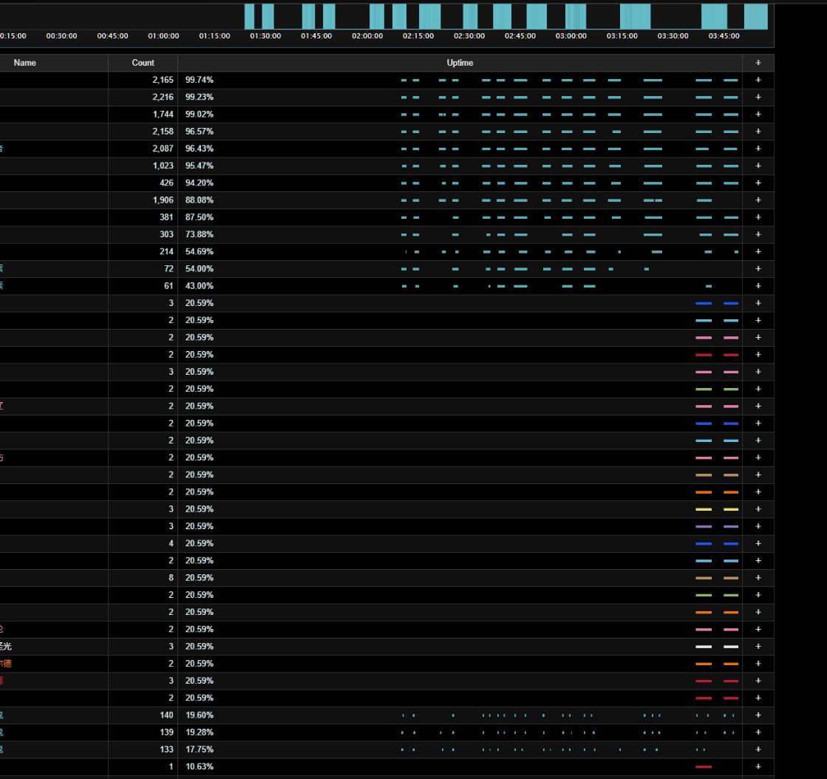This screenshot has height=779, width=827.
Task: Select the count cell showing 1,023
Action: (x=161, y=166)
